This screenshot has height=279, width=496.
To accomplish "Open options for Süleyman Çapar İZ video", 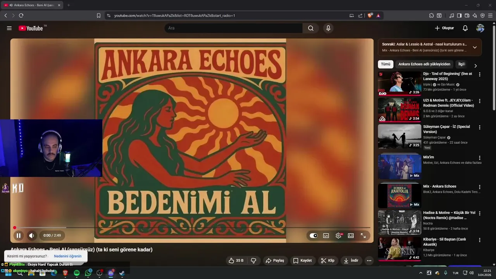I will click(480, 127).
